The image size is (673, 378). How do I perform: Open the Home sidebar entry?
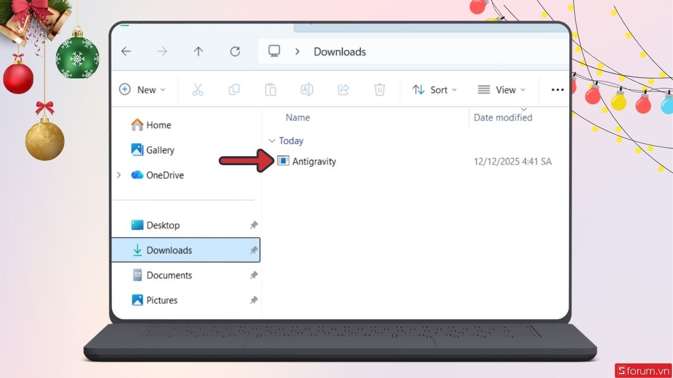158,124
